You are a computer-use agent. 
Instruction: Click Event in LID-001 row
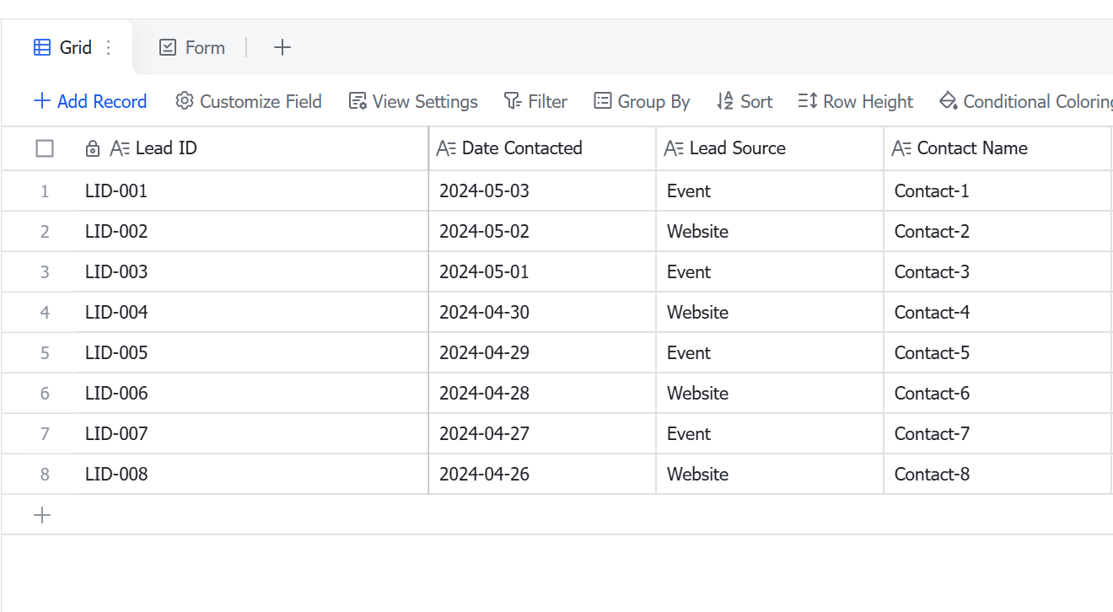tap(770, 191)
